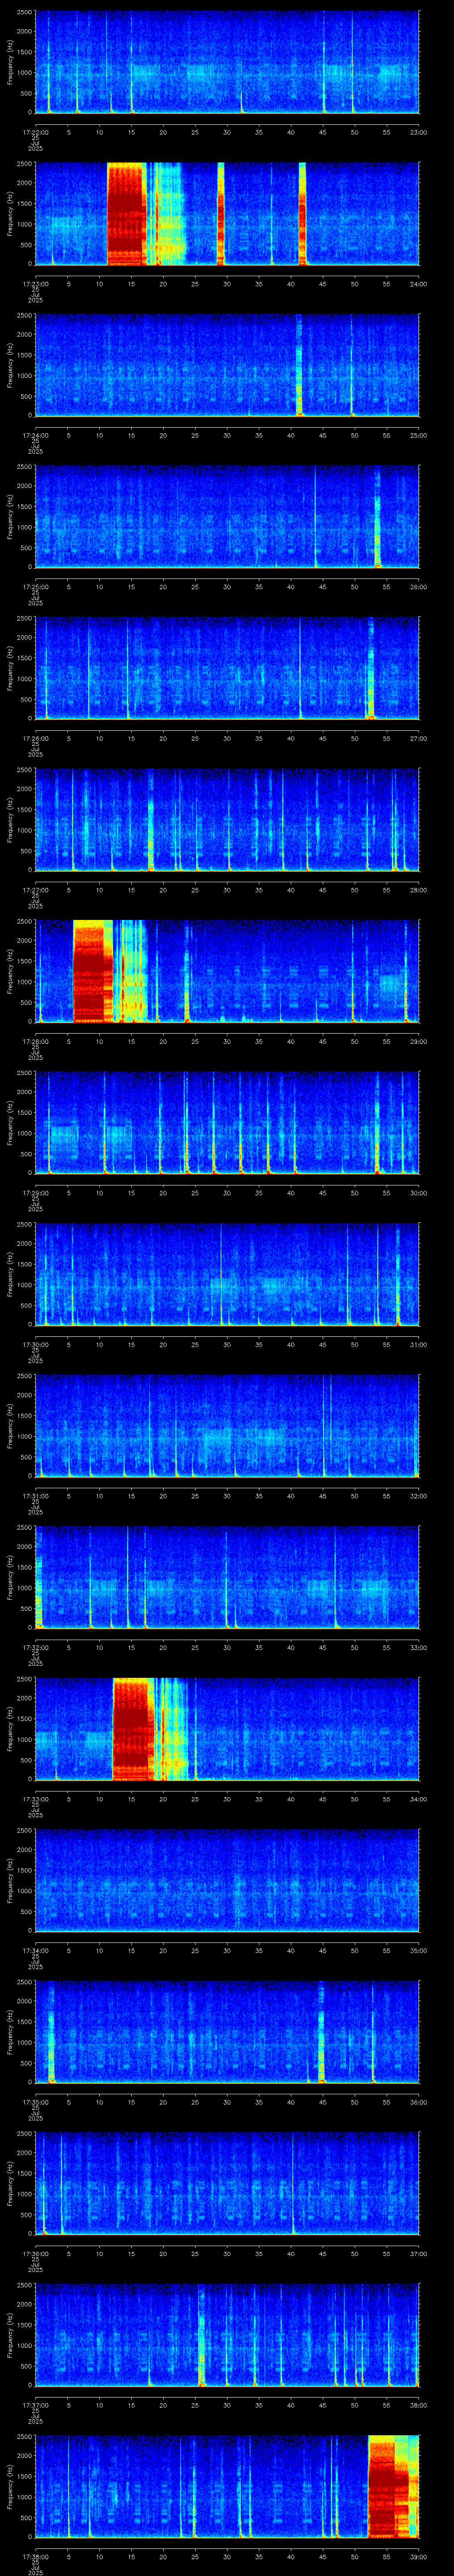Screen dimensions: 454x2576
Task: Click the 17:37:00 start time label
Action: coord(35,2405)
